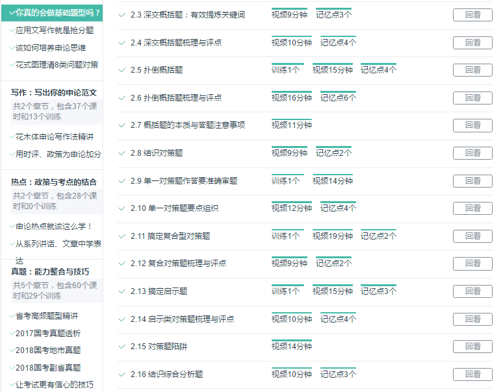
Task: Click completed checkmark icon beside lesson 2.10
Action: coord(122,208)
